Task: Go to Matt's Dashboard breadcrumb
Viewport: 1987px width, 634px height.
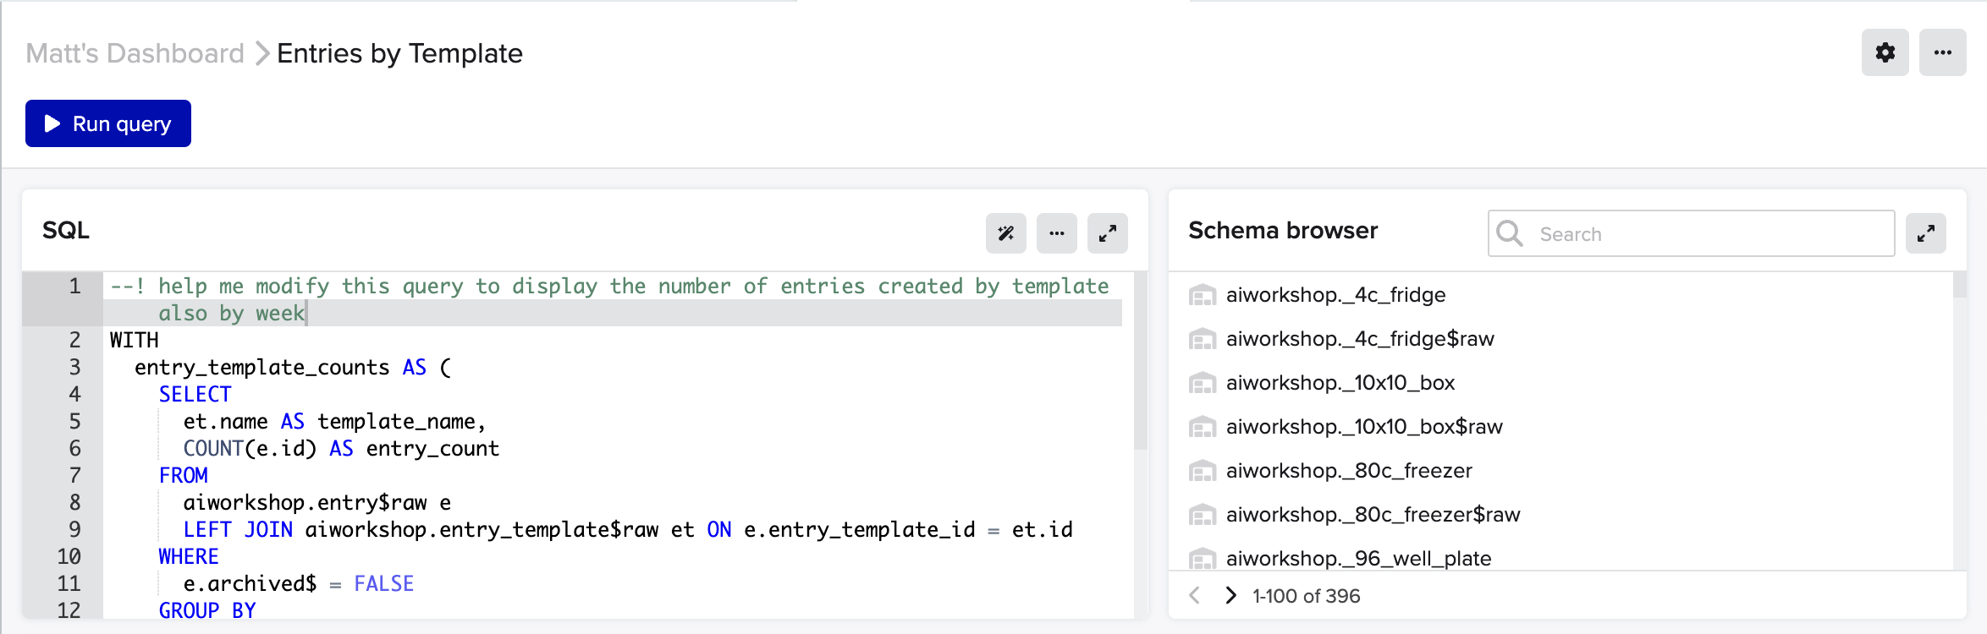Action: pyautogui.click(x=135, y=53)
